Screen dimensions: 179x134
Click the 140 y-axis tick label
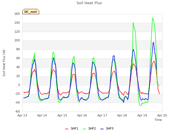[x=17, y=23]
